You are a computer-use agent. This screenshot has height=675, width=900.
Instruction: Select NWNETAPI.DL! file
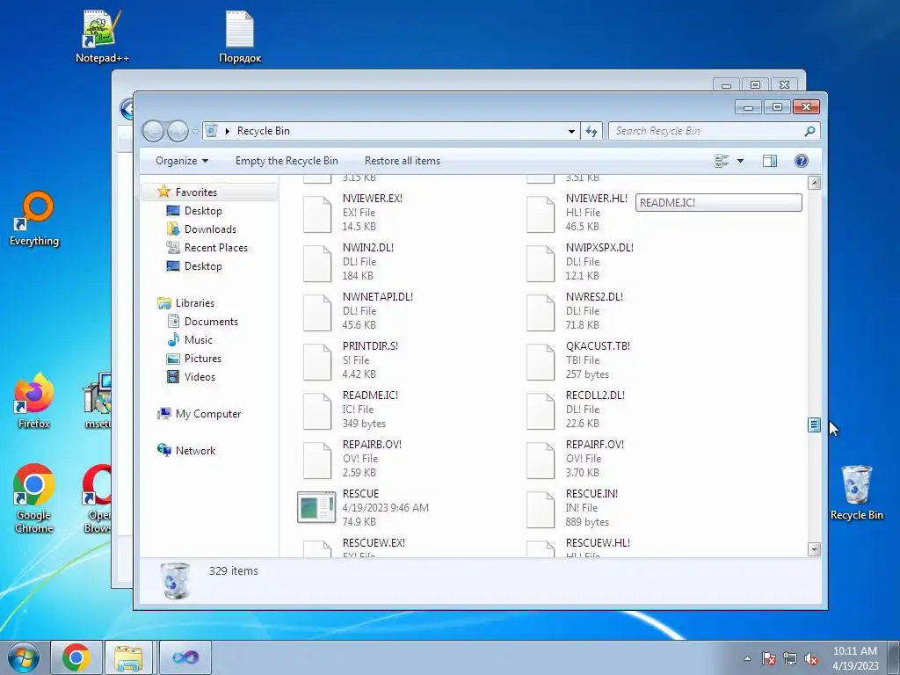359,312
